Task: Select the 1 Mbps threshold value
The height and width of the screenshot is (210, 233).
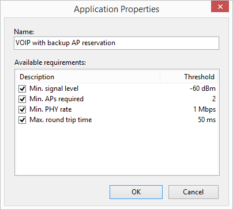Action: [x=204, y=109]
